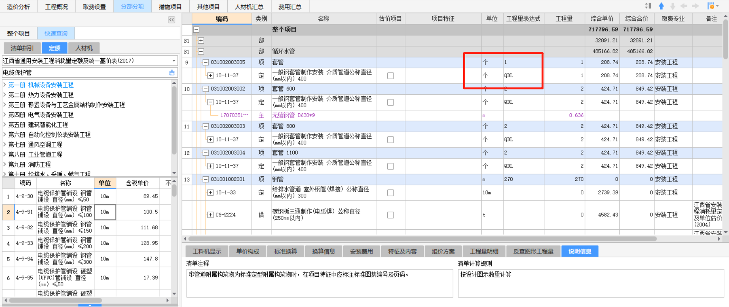
Task: Switch to 特征及内容 tab
Action: point(402,251)
